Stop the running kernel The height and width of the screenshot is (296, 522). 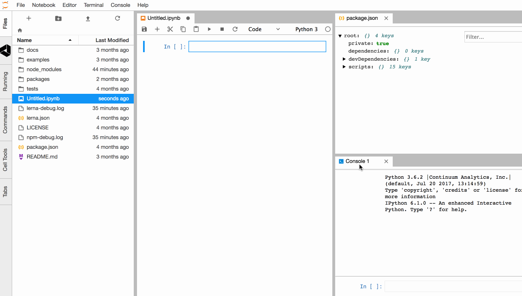click(x=222, y=29)
